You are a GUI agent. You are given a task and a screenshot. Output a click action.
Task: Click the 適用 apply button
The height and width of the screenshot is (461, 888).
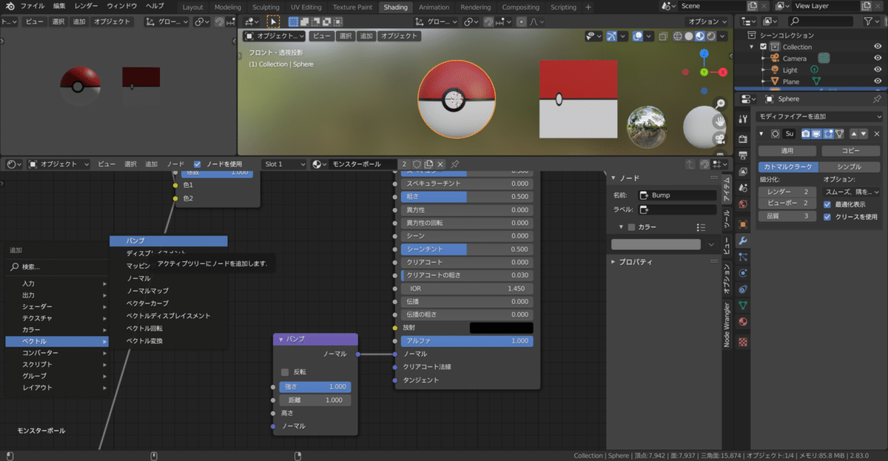point(787,150)
